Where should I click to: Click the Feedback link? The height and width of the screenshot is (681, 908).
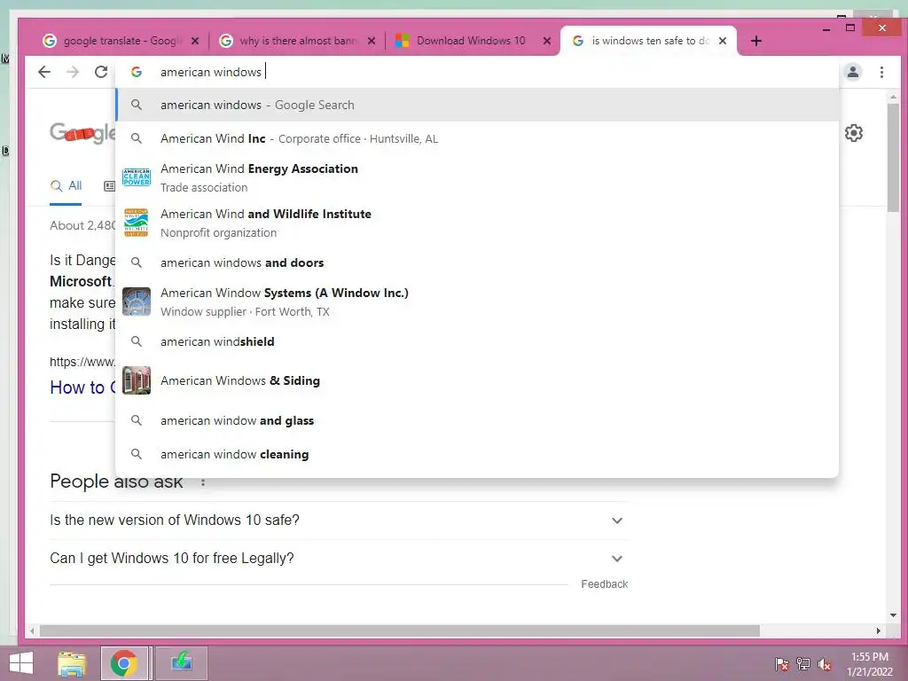click(x=604, y=583)
